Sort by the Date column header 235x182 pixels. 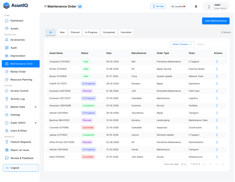click(x=109, y=53)
